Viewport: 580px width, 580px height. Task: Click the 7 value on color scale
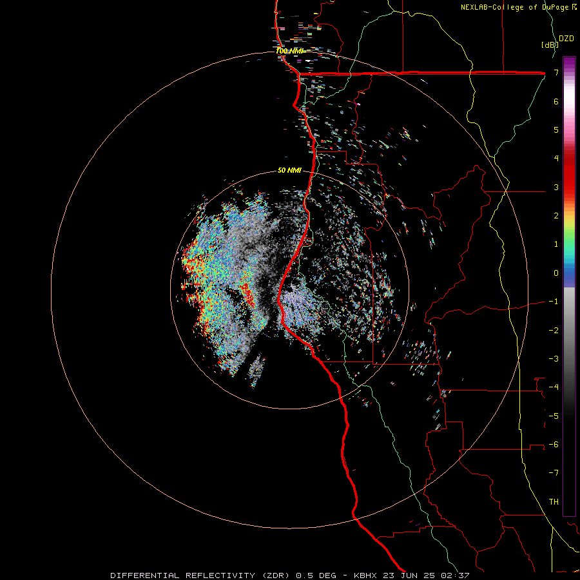click(556, 72)
